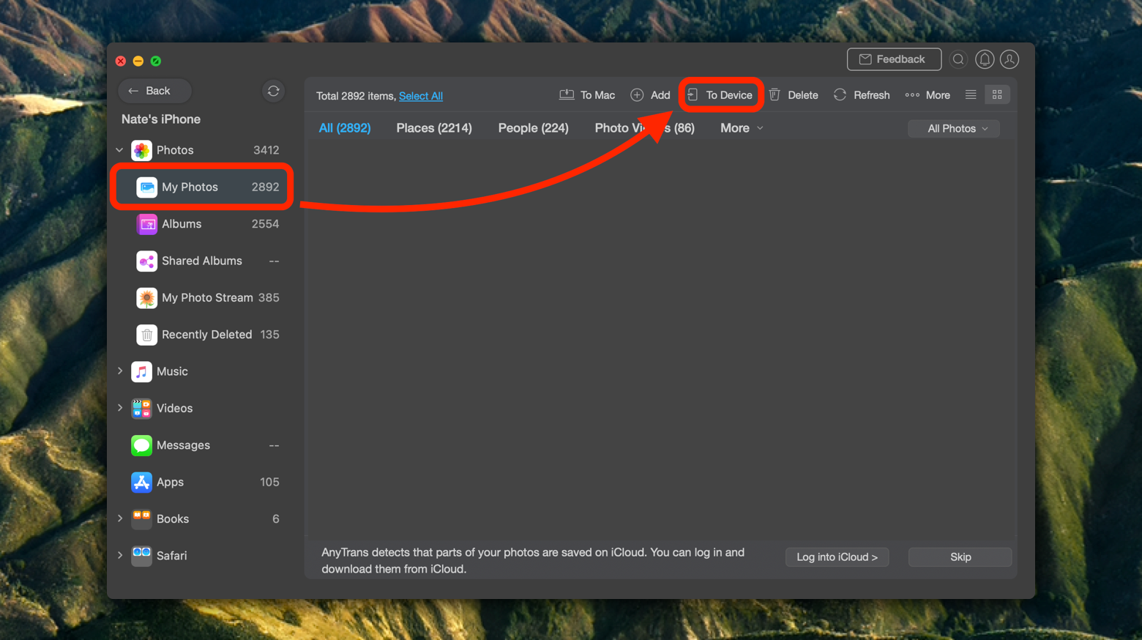Switch to list view layout
The width and height of the screenshot is (1142, 640).
tap(971, 94)
